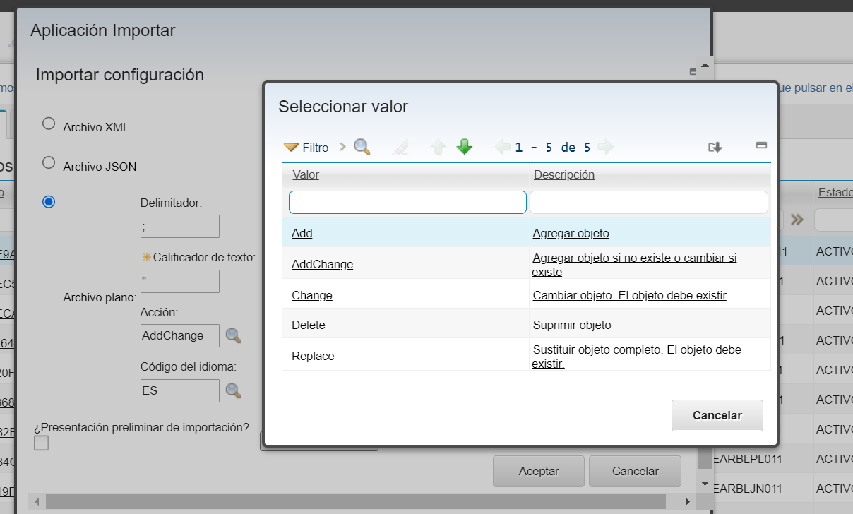Viewport: 853px width, 514px height.
Task: Focus the Valor filter text field
Action: (x=407, y=202)
